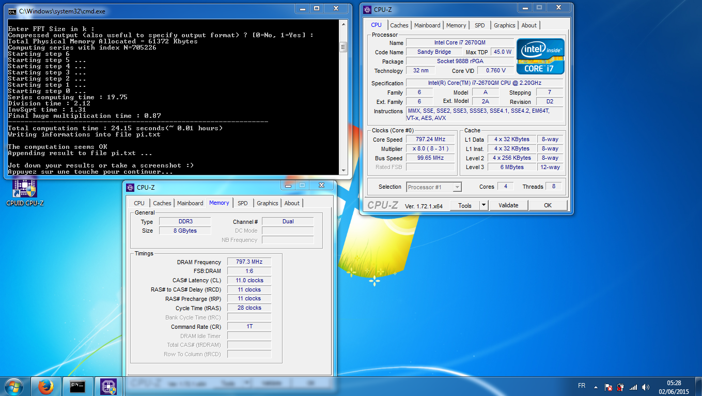Open the Caches tab in the Memory window
The height and width of the screenshot is (396, 702).
coord(162,203)
